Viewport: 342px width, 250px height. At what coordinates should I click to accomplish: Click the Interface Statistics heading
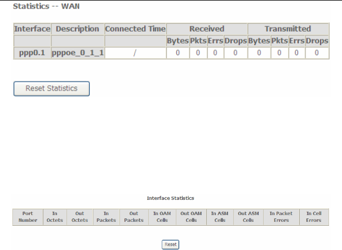pyautogui.click(x=170, y=198)
